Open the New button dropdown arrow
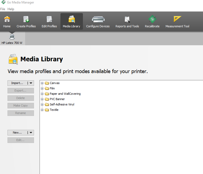The width and height of the screenshot is (203, 174). click(31, 133)
